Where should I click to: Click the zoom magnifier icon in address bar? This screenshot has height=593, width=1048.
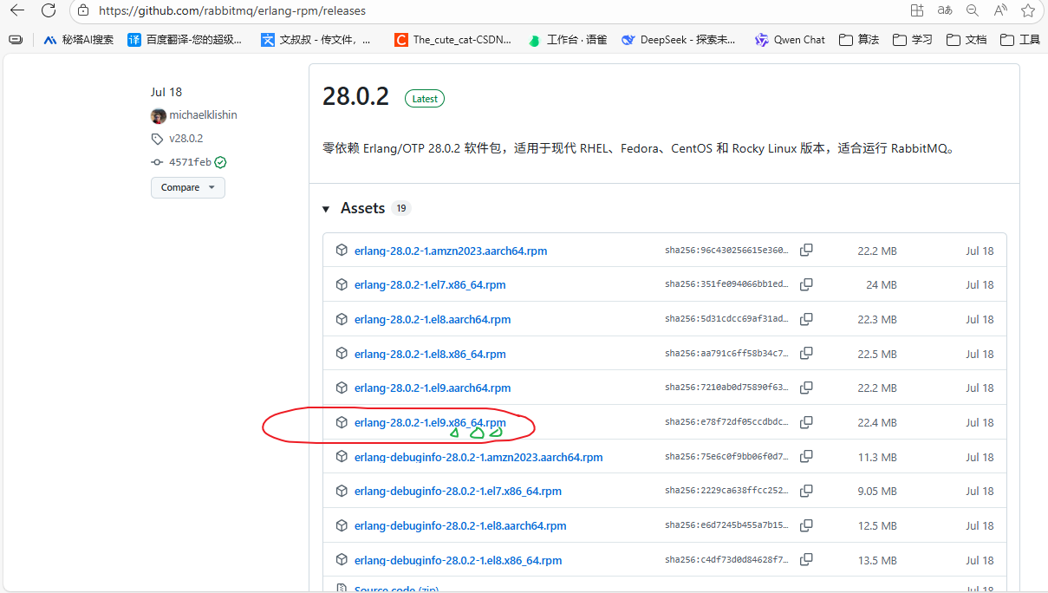coord(973,10)
